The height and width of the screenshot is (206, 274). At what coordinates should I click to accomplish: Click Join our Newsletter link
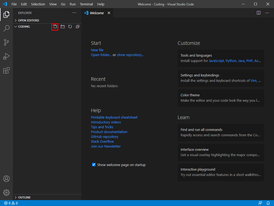pyautogui.click(x=106, y=146)
